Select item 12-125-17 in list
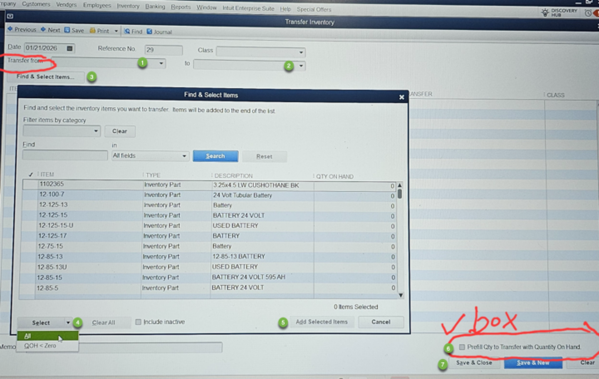The width and height of the screenshot is (599, 379). (52, 236)
